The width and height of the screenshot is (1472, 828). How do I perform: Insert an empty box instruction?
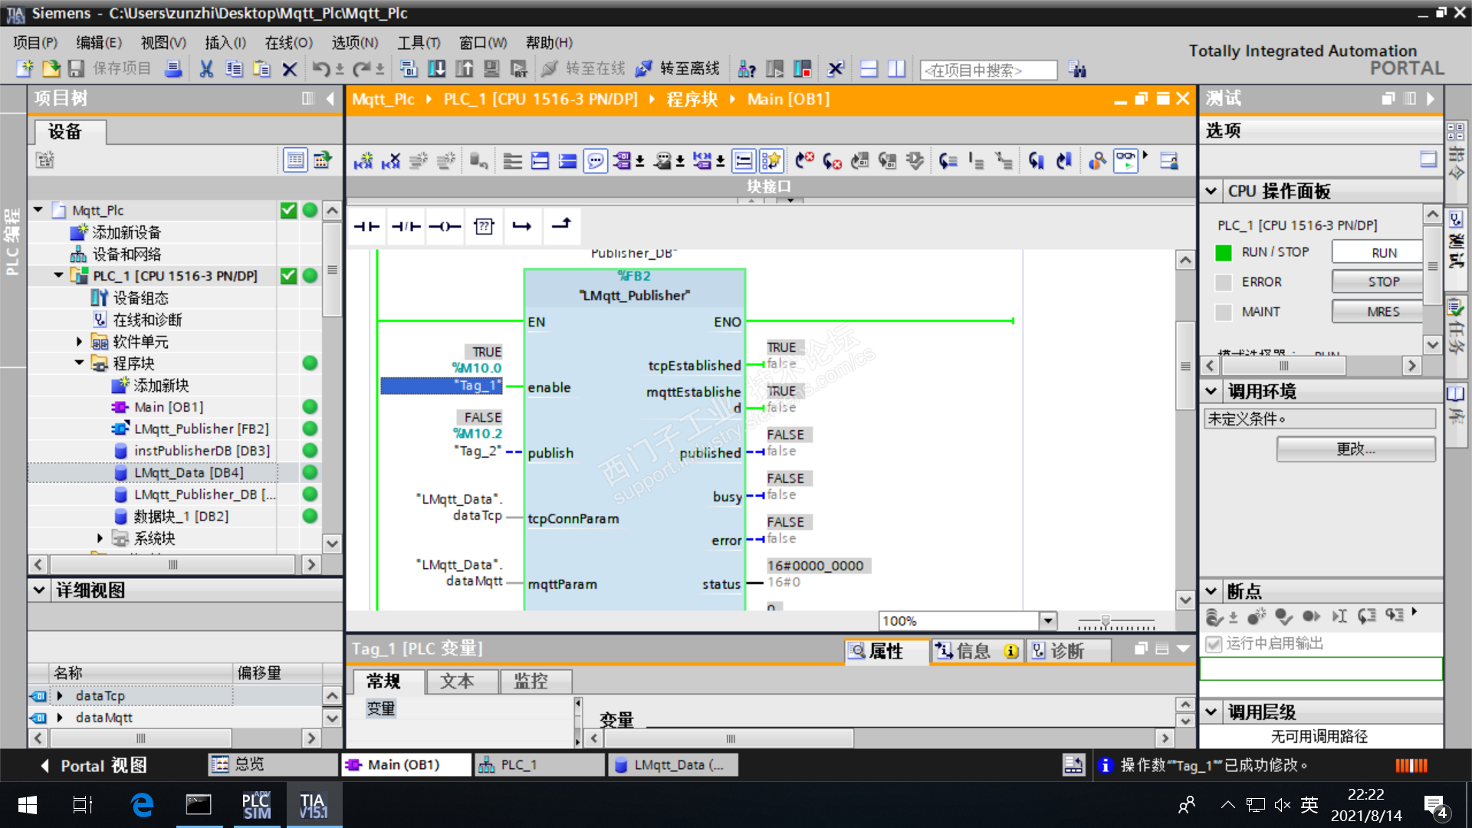[484, 226]
